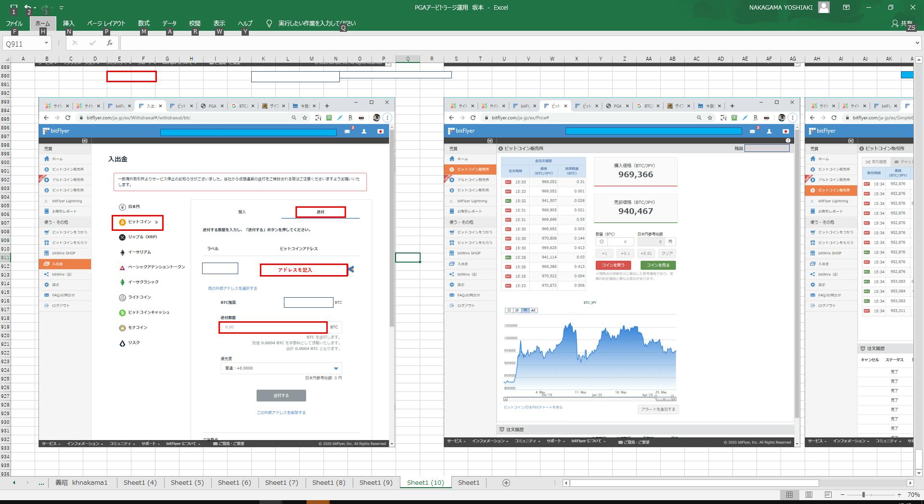This screenshot has height=504, width=924.
Task: Click the horizontal scrollbar thumb
Action: (694, 483)
